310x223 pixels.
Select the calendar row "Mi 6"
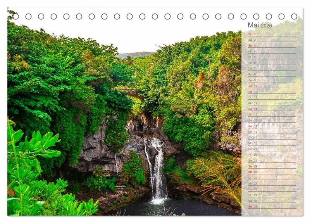[272, 63]
